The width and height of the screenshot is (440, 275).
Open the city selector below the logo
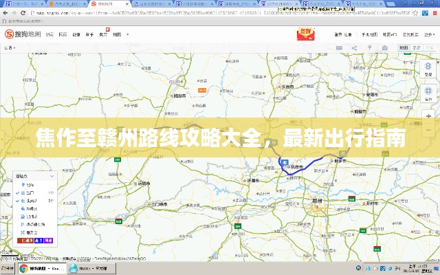click(10, 48)
